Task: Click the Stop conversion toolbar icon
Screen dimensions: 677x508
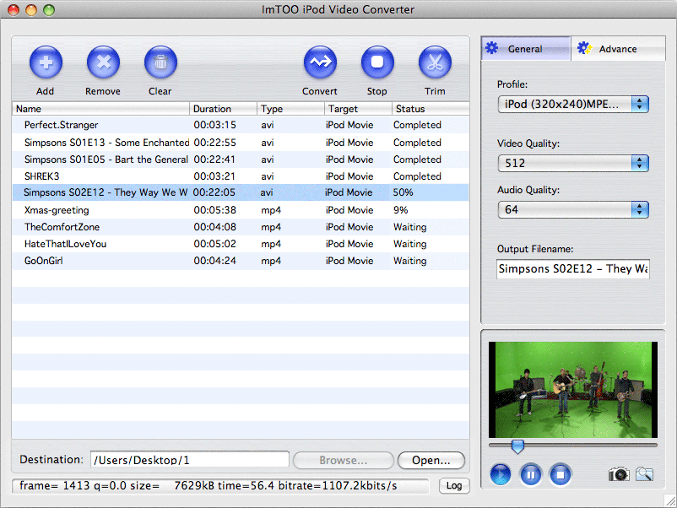Action: (x=377, y=62)
